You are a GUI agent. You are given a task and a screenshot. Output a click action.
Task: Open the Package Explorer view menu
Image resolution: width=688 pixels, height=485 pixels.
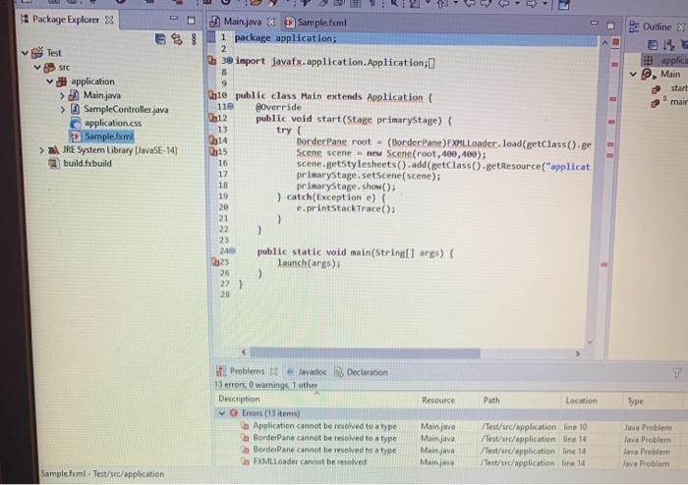[x=194, y=39]
